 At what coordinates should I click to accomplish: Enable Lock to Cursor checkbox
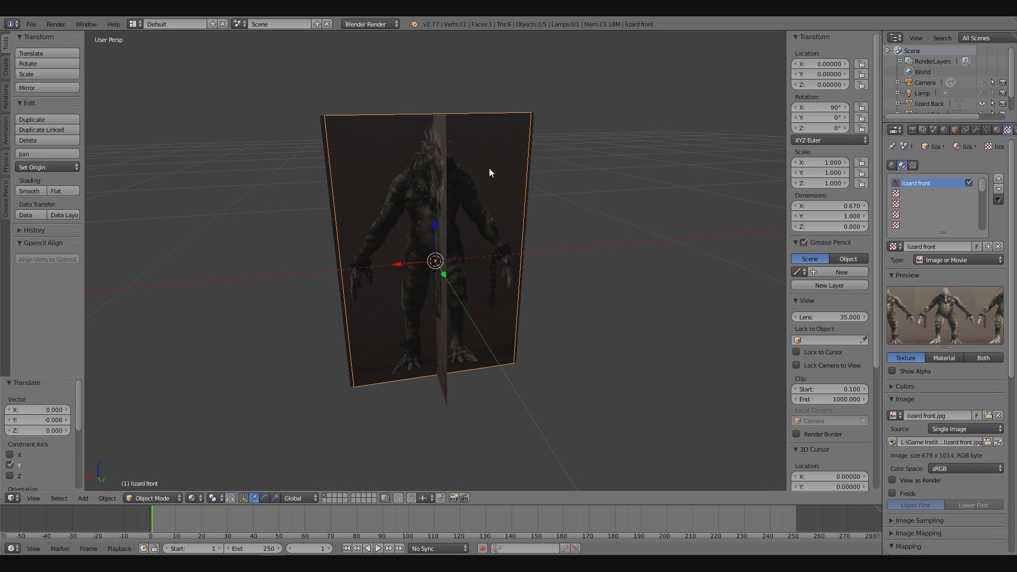click(796, 352)
